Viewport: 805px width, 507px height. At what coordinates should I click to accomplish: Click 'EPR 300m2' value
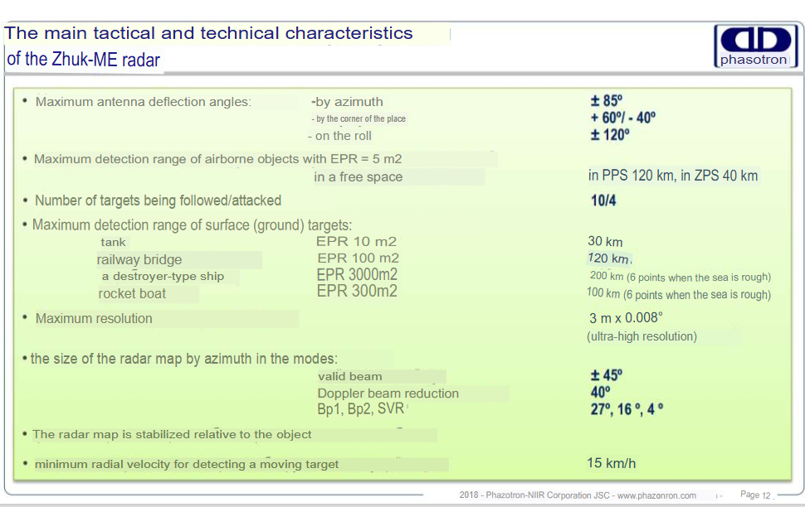click(x=357, y=291)
